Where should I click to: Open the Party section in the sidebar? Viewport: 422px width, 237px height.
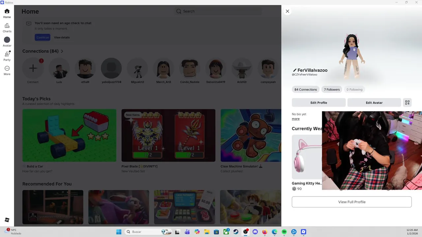pos(7,56)
